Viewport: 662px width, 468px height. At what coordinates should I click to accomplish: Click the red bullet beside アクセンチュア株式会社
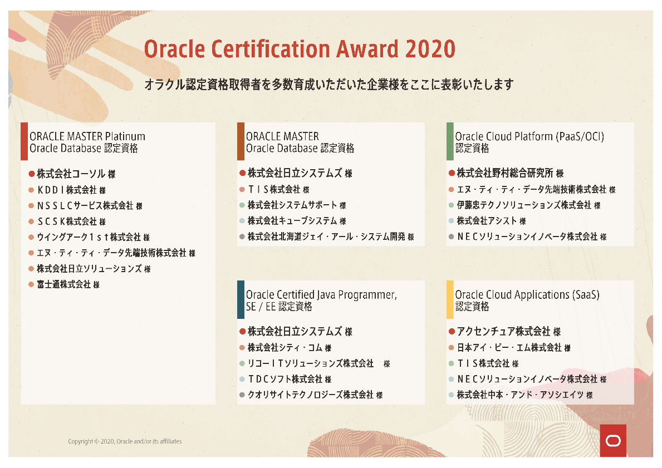pos(452,332)
